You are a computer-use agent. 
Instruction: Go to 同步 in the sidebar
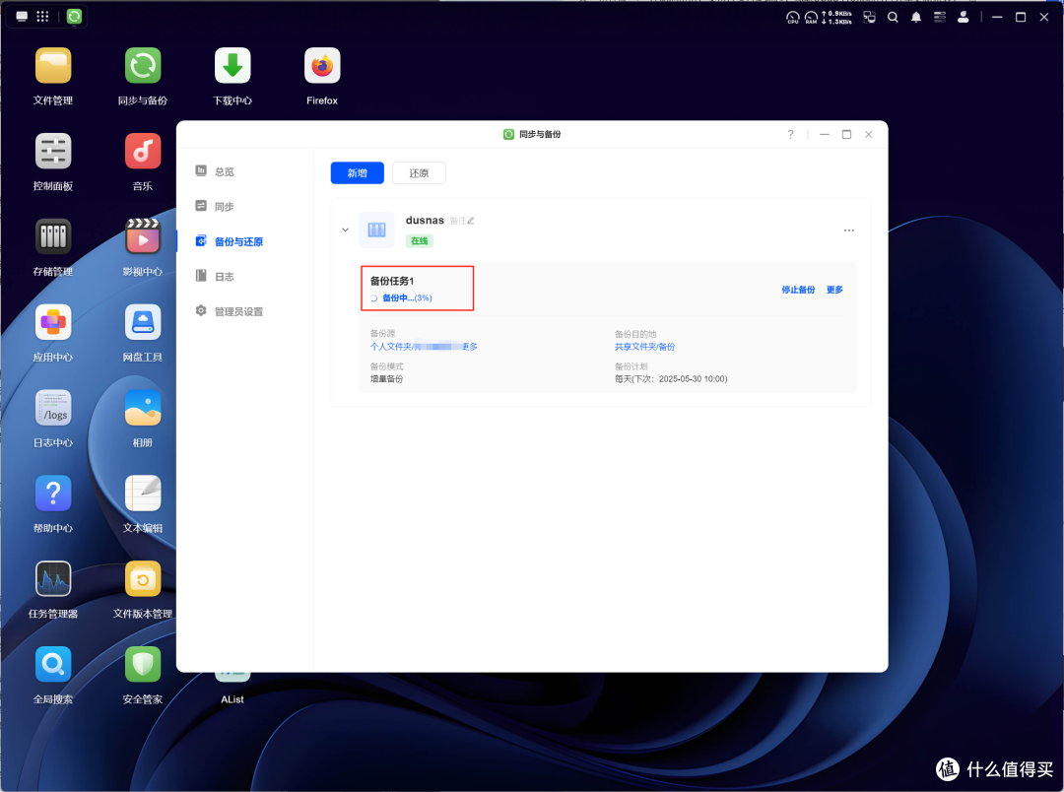tap(225, 206)
